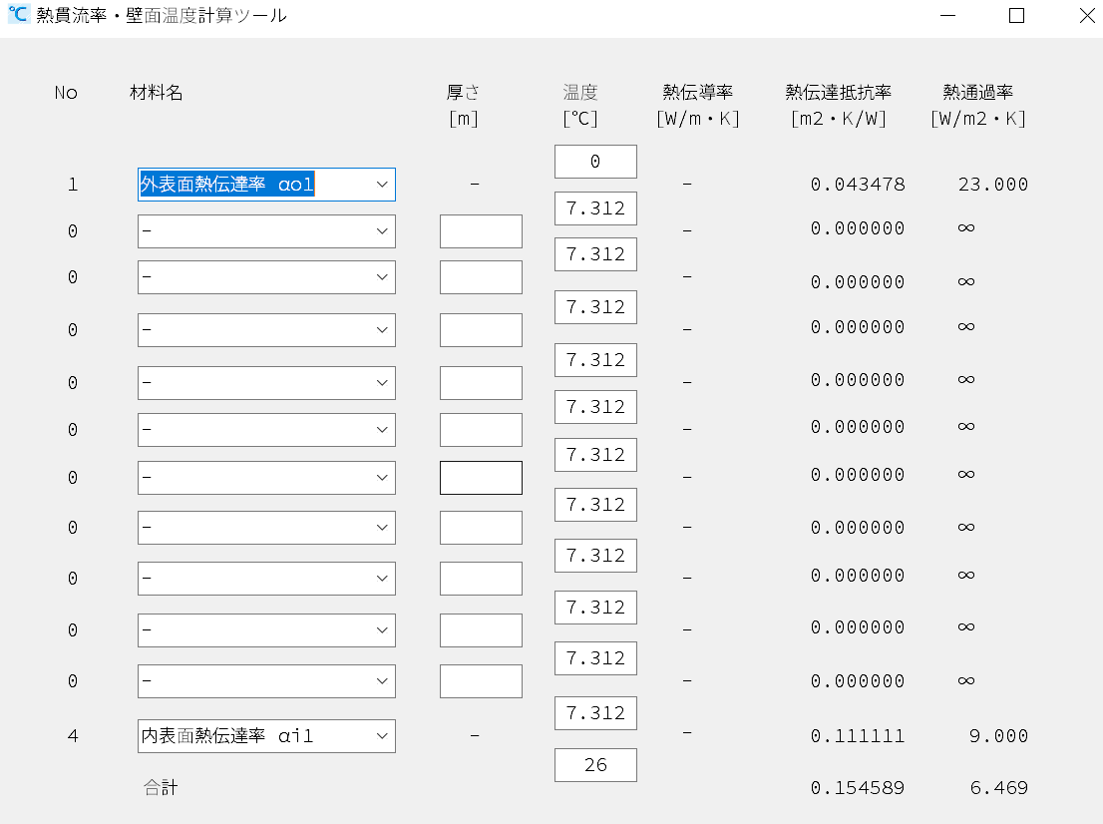Click the No column header

coord(66,93)
